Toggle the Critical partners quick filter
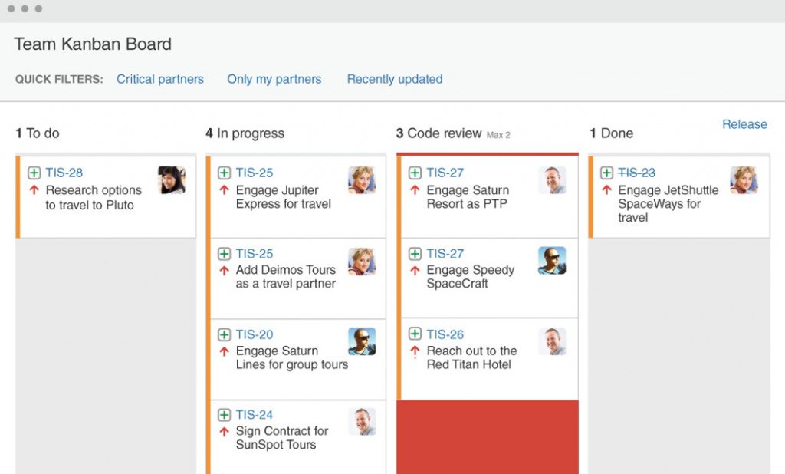Image resolution: width=785 pixels, height=474 pixels. pyautogui.click(x=160, y=79)
